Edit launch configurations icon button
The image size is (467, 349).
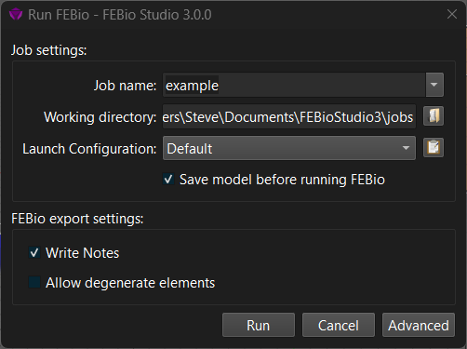(x=434, y=147)
